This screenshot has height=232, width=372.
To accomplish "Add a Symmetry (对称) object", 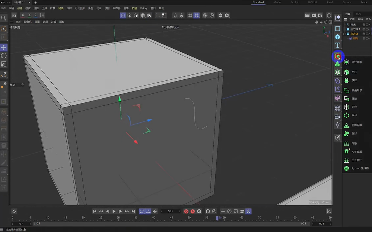I will pos(354,107).
